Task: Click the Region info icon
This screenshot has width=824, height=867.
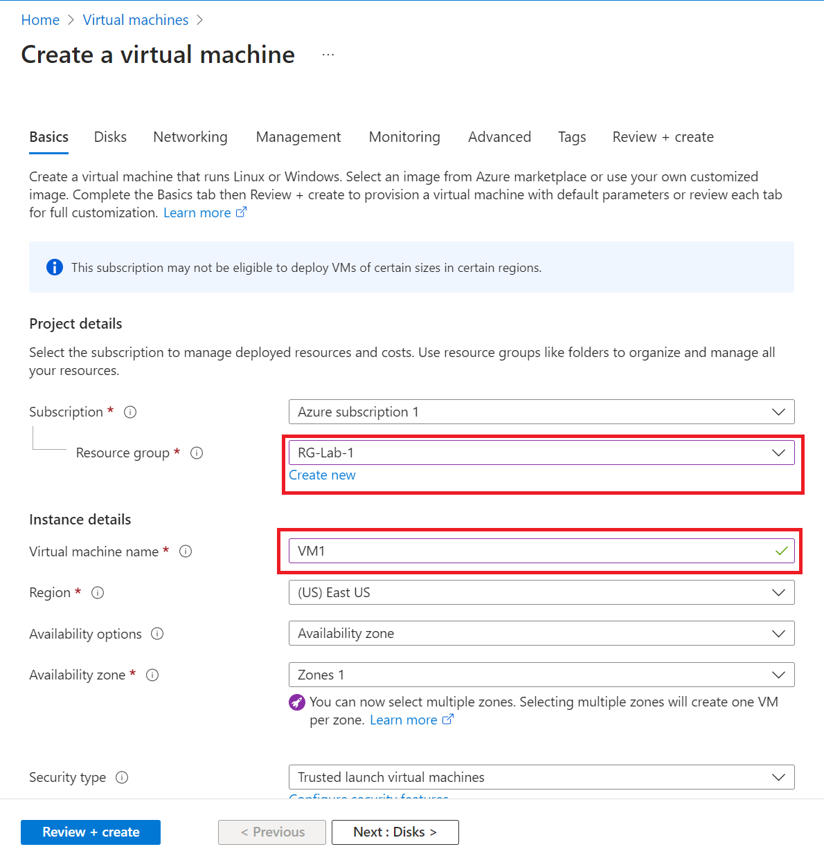Action: point(98,592)
